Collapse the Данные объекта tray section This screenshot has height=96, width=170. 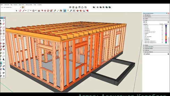pos(156,52)
